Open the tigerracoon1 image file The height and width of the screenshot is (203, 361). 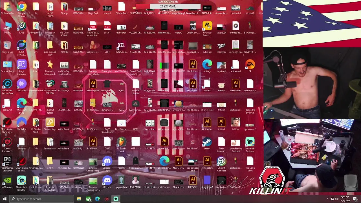[250, 124]
